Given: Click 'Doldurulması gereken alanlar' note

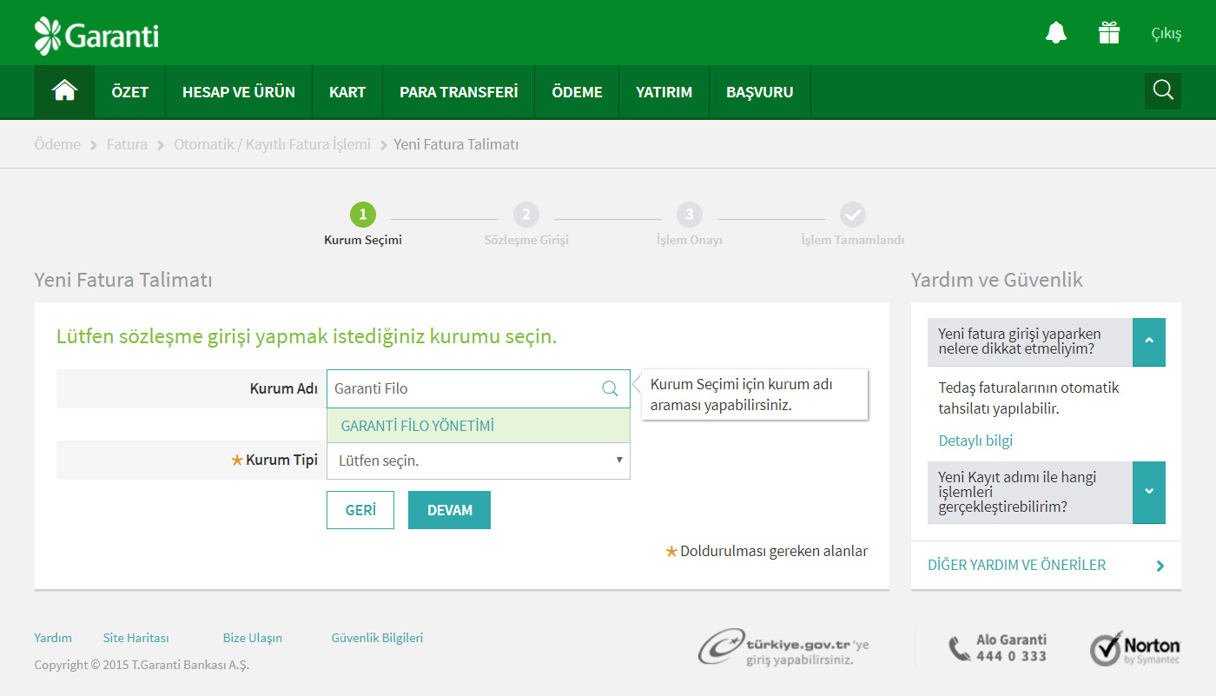Looking at the screenshot, I should [x=774, y=551].
